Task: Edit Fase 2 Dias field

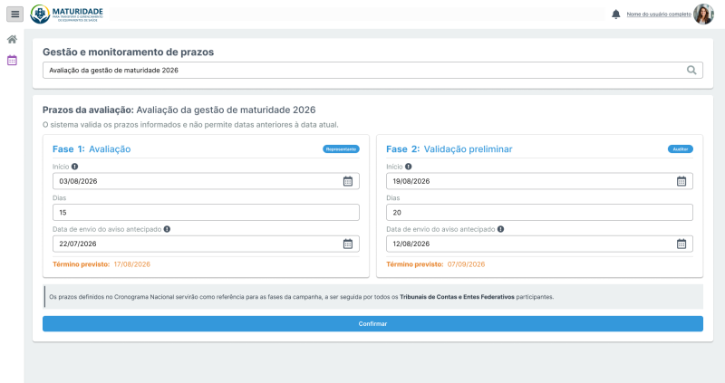Action: click(x=539, y=213)
